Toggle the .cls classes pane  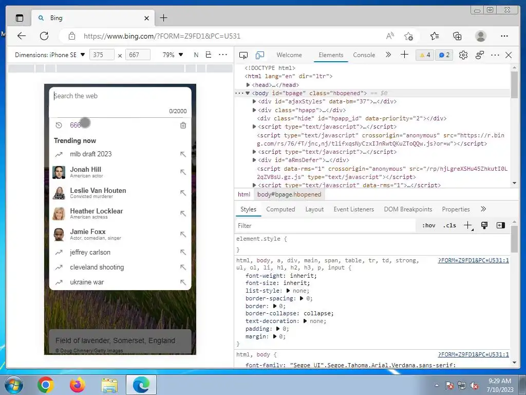(449, 226)
